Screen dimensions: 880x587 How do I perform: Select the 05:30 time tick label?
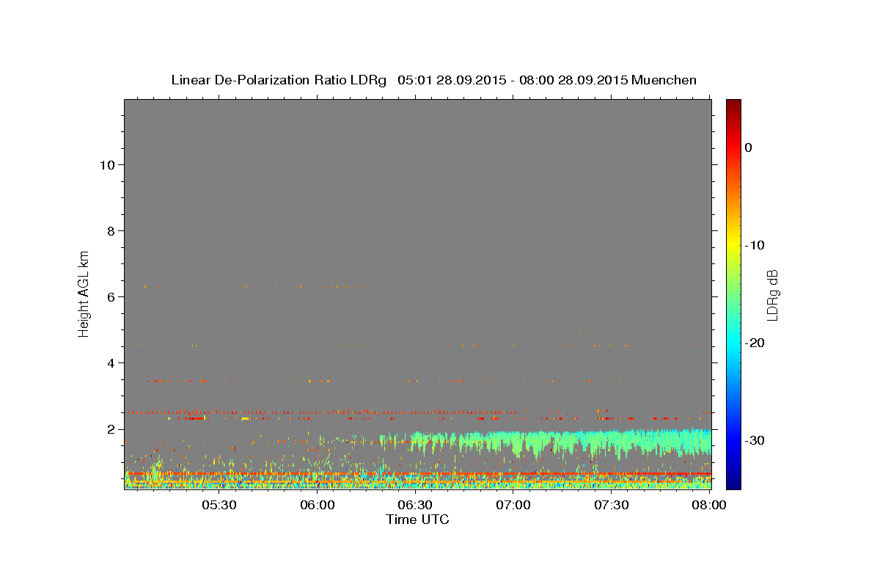tap(219, 506)
